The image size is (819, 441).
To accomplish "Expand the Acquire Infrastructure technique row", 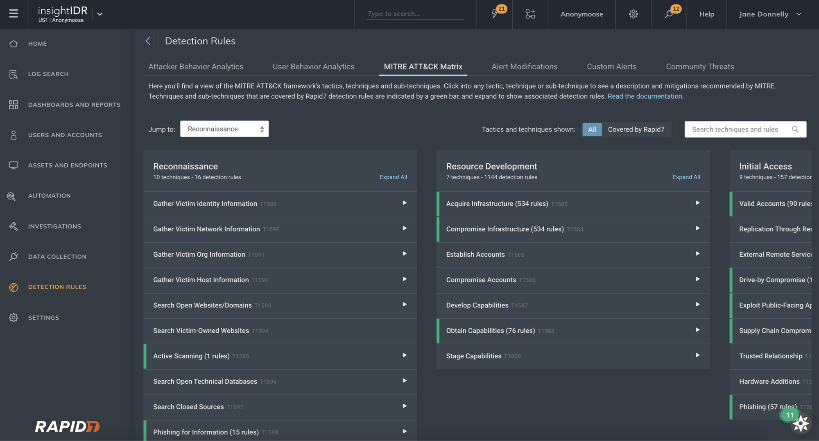I will 697,203.
